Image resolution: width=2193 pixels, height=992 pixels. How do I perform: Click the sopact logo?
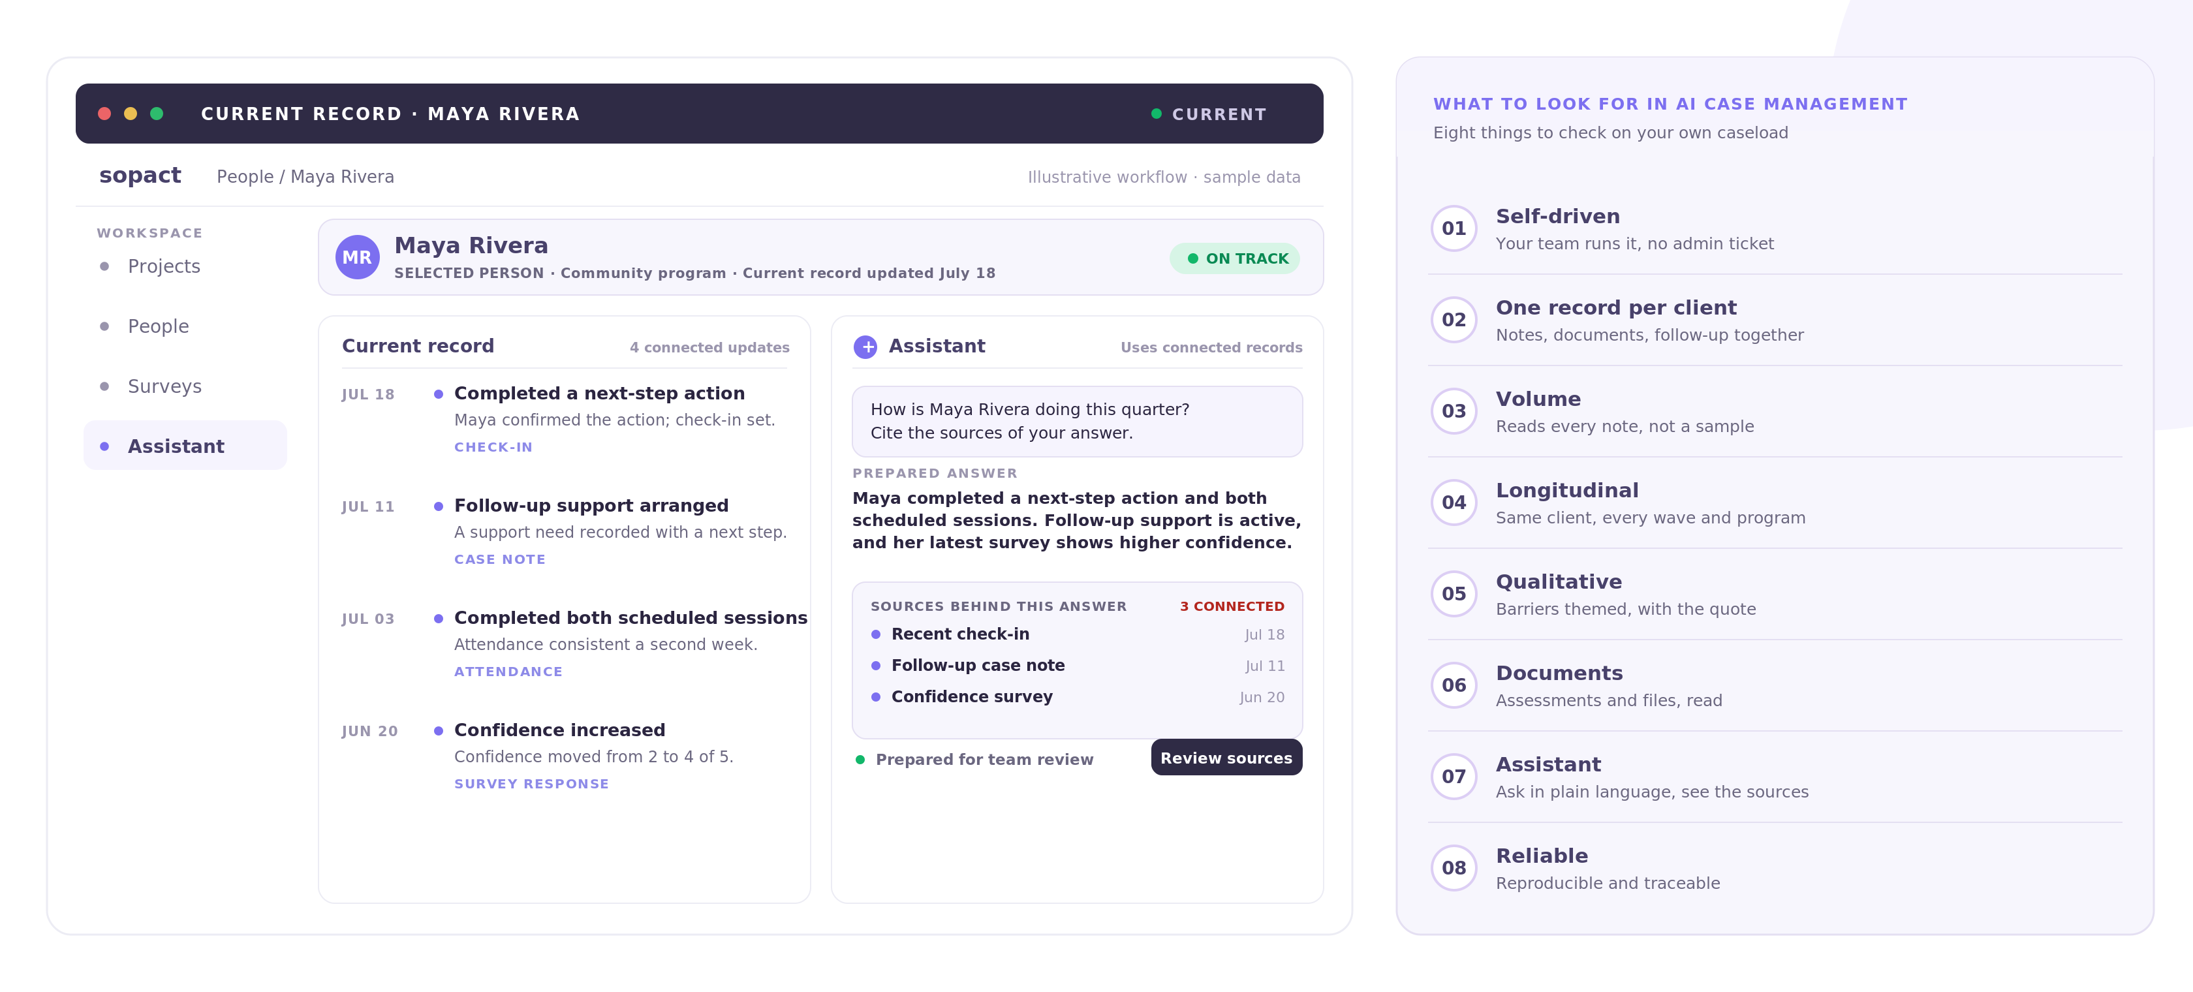click(x=140, y=176)
